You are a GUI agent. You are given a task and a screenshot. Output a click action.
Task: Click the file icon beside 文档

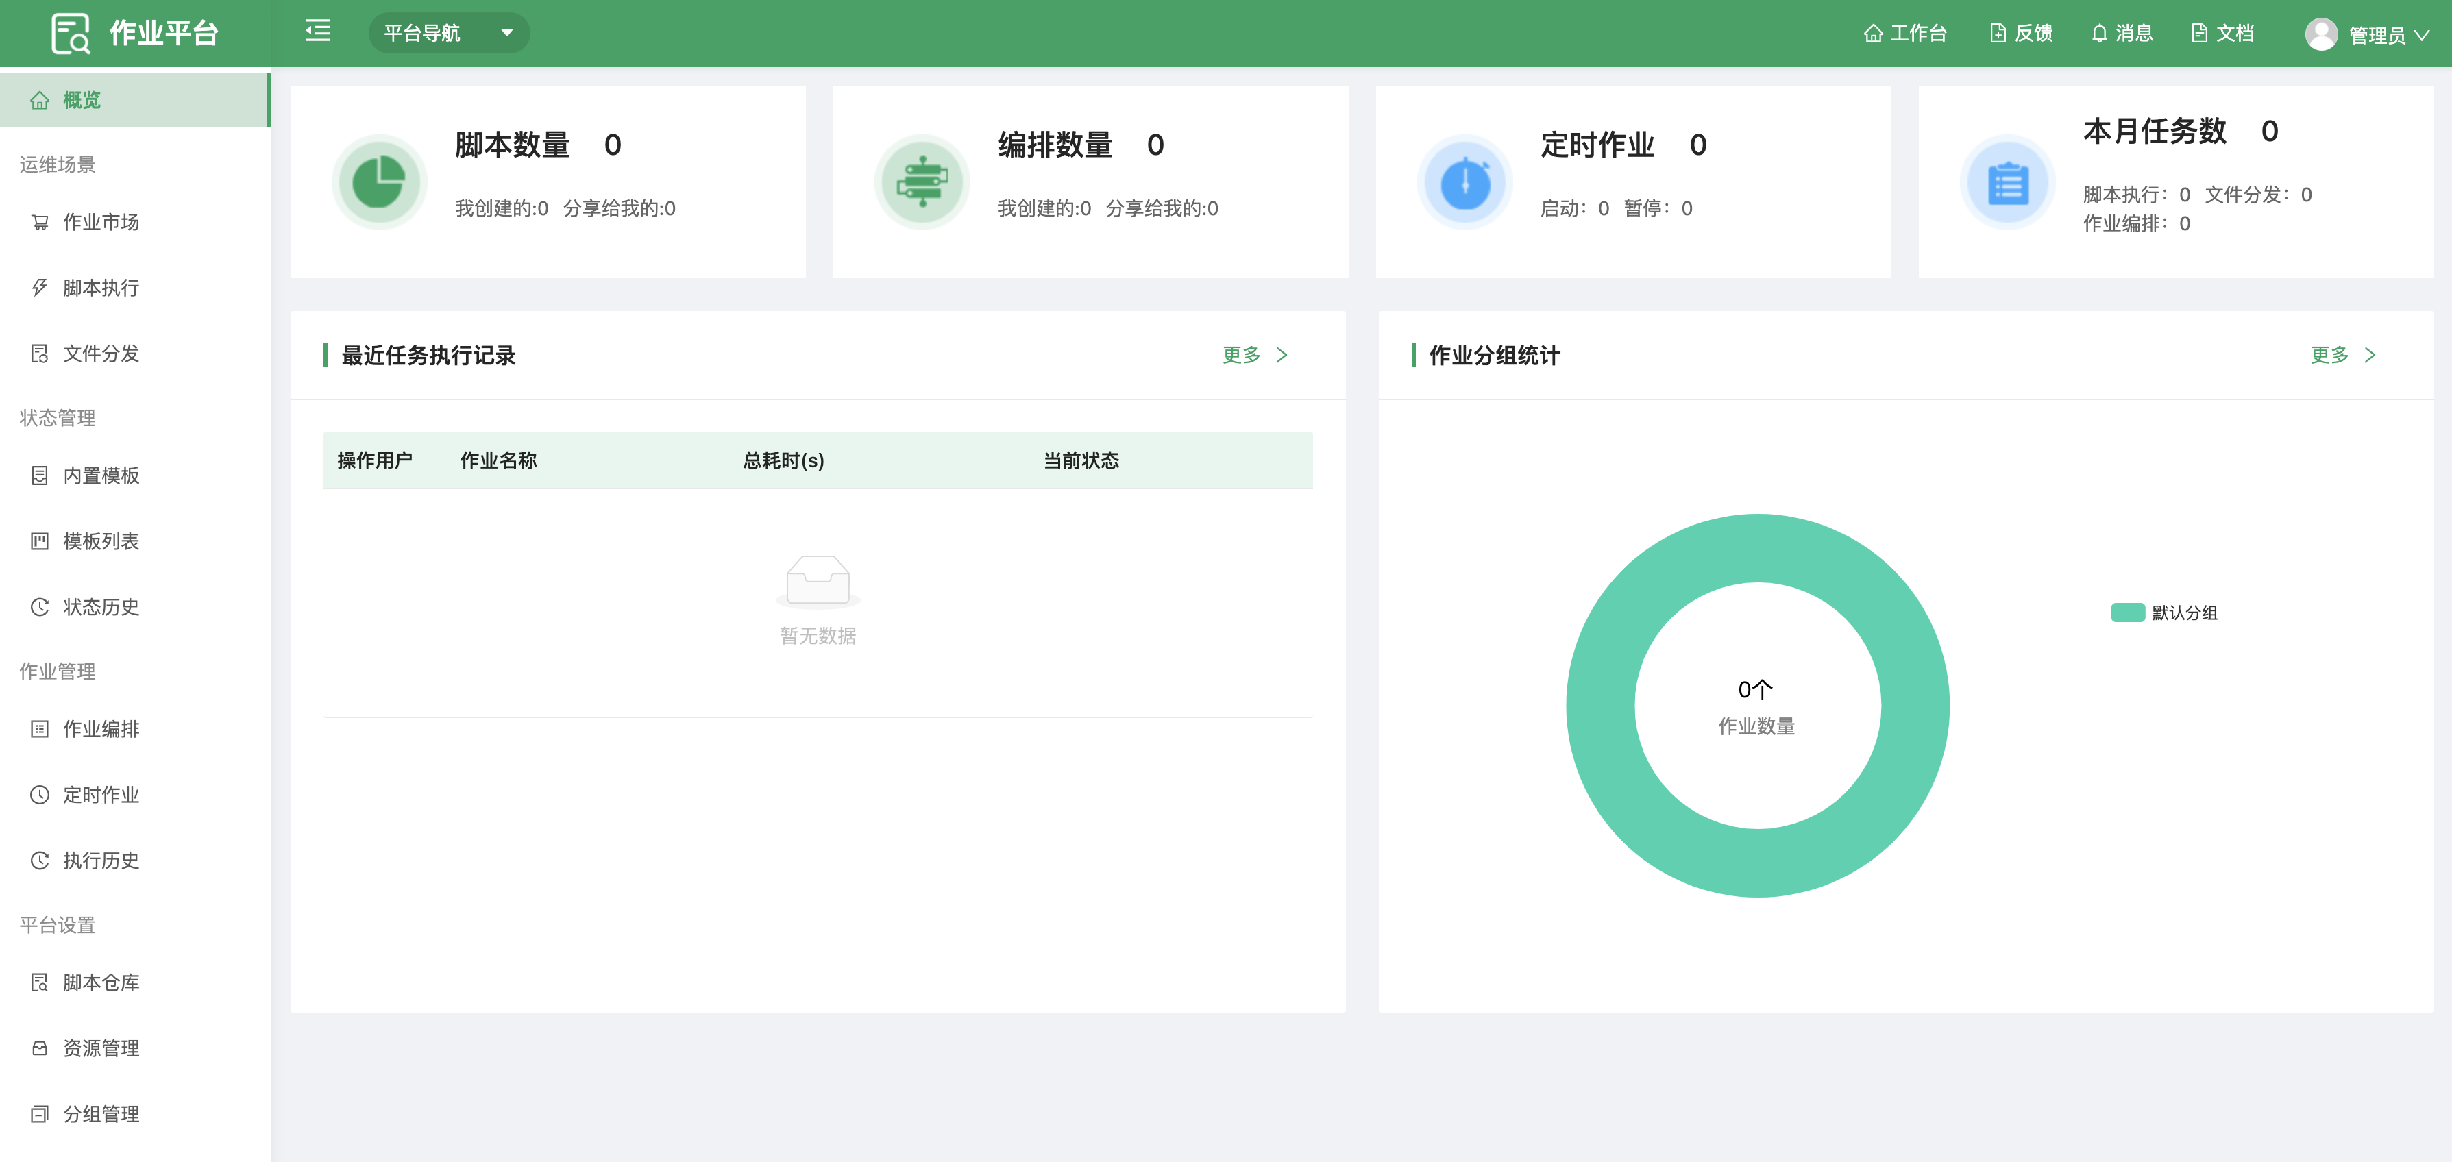(2199, 34)
